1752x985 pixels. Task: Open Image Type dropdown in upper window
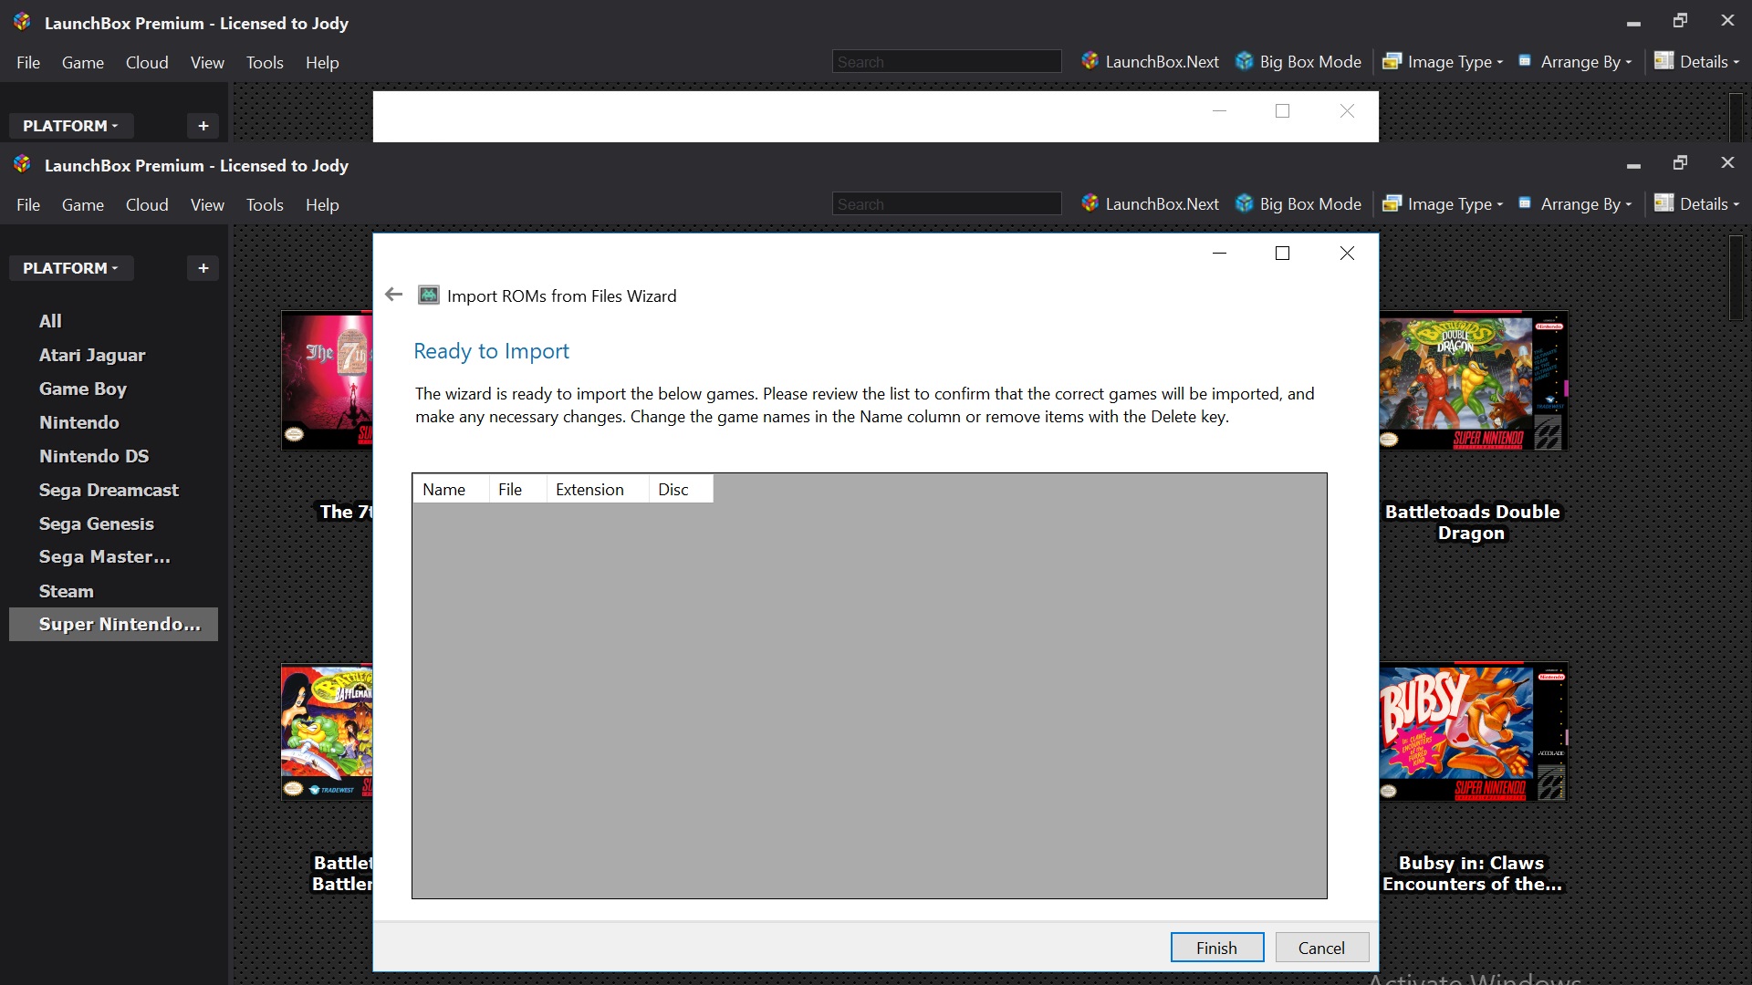point(1443,62)
